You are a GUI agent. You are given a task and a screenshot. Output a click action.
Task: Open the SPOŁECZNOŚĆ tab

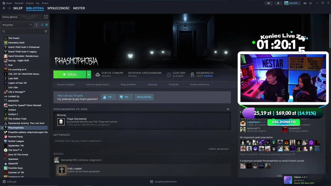tap(58, 8)
